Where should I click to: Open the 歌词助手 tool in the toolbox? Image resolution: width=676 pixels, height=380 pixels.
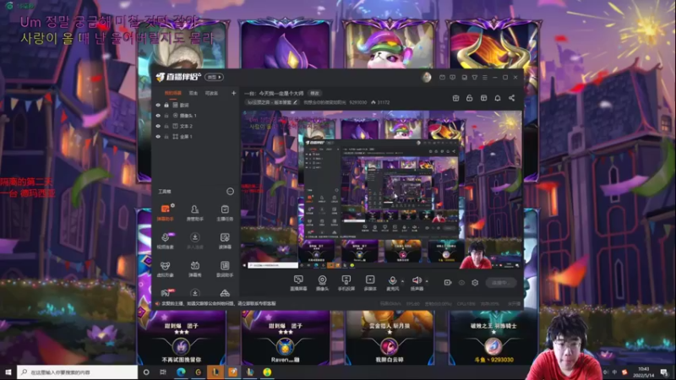(x=225, y=269)
